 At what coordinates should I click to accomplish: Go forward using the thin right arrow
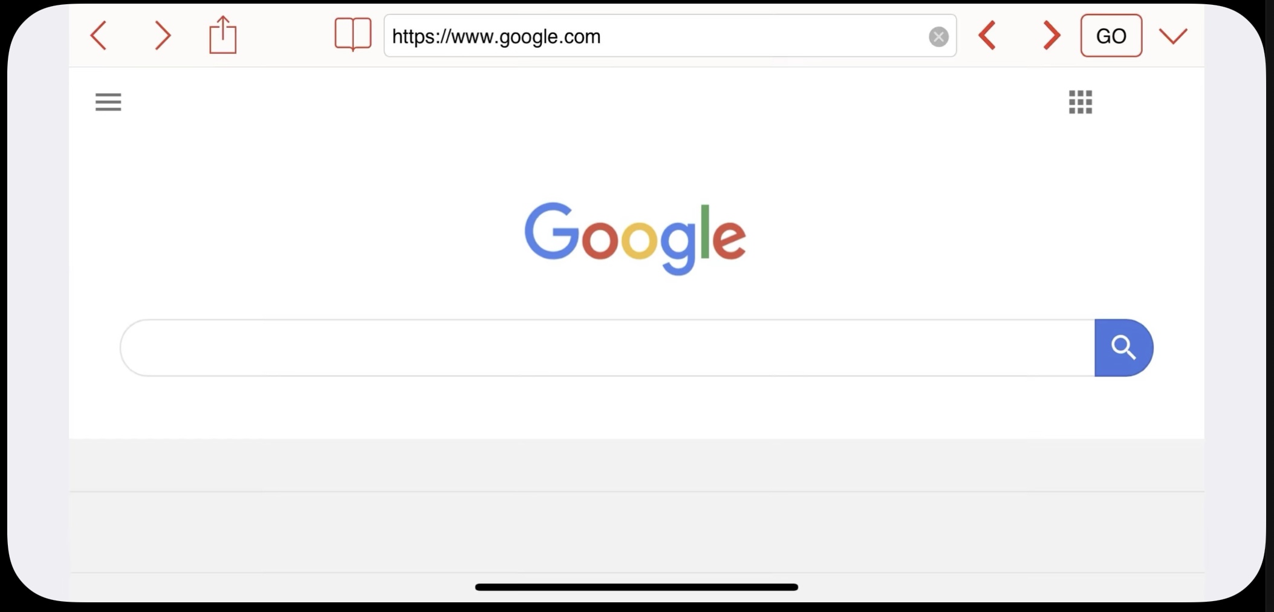click(x=162, y=36)
